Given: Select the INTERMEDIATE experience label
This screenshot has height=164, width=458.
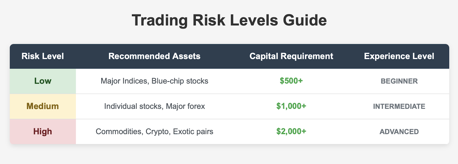Looking at the screenshot, I should coord(399,106).
